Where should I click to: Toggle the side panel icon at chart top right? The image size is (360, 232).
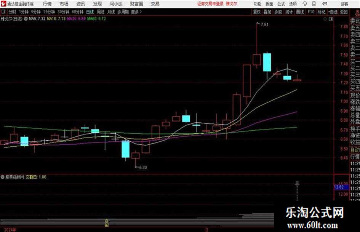(331, 19)
